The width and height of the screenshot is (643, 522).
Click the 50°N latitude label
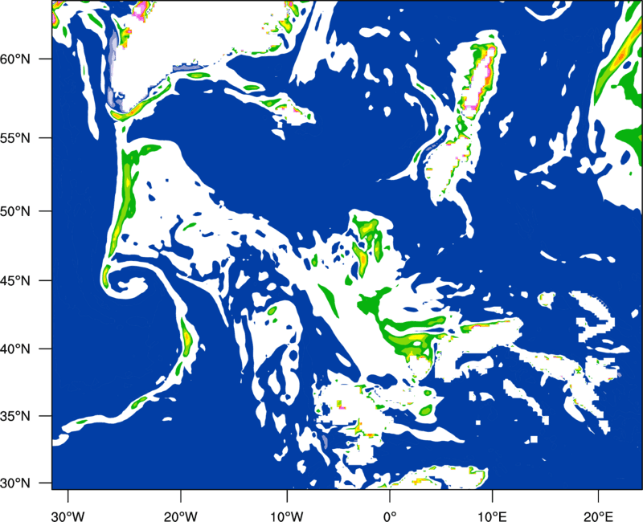coord(15,211)
